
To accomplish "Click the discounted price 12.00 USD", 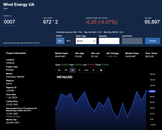I will coord(12,114).
